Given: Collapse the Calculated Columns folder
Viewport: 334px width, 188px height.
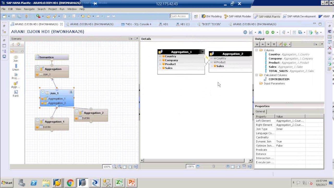Looking at the screenshot, I should (x=257, y=75).
